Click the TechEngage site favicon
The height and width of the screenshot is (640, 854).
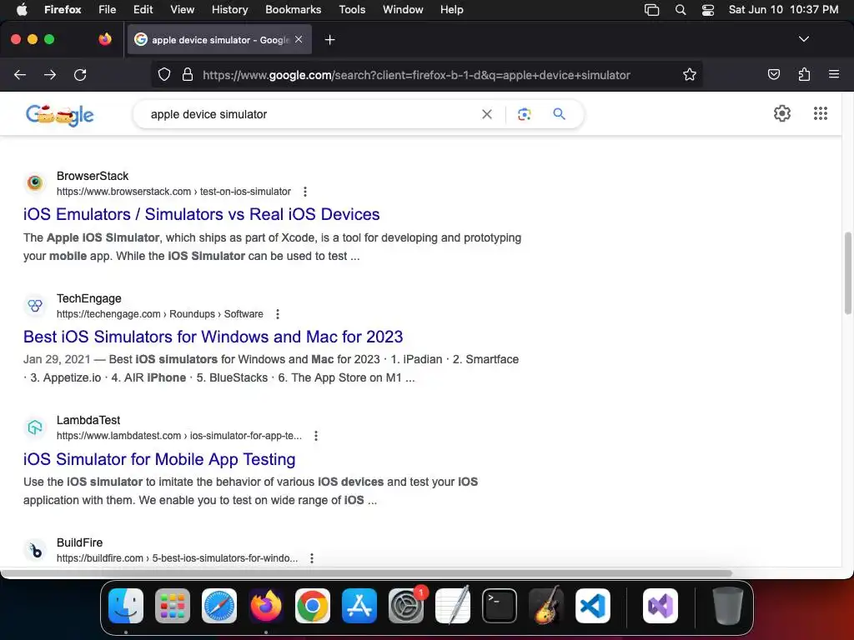[x=35, y=305]
